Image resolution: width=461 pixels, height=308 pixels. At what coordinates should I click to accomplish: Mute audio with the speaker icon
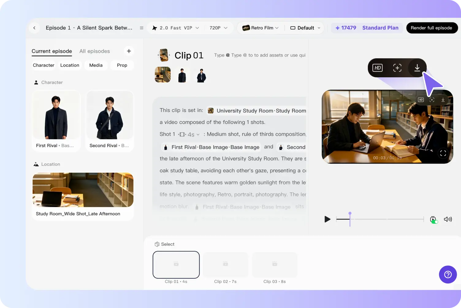(448, 219)
